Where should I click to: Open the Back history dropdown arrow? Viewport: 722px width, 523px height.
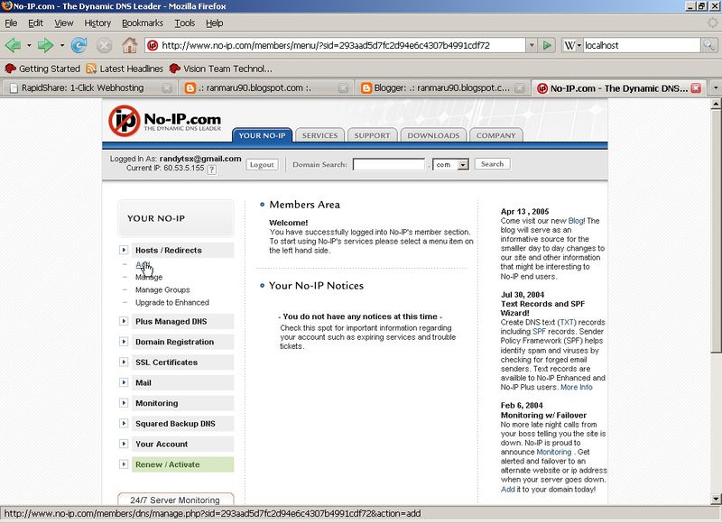click(x=29, y=45)
